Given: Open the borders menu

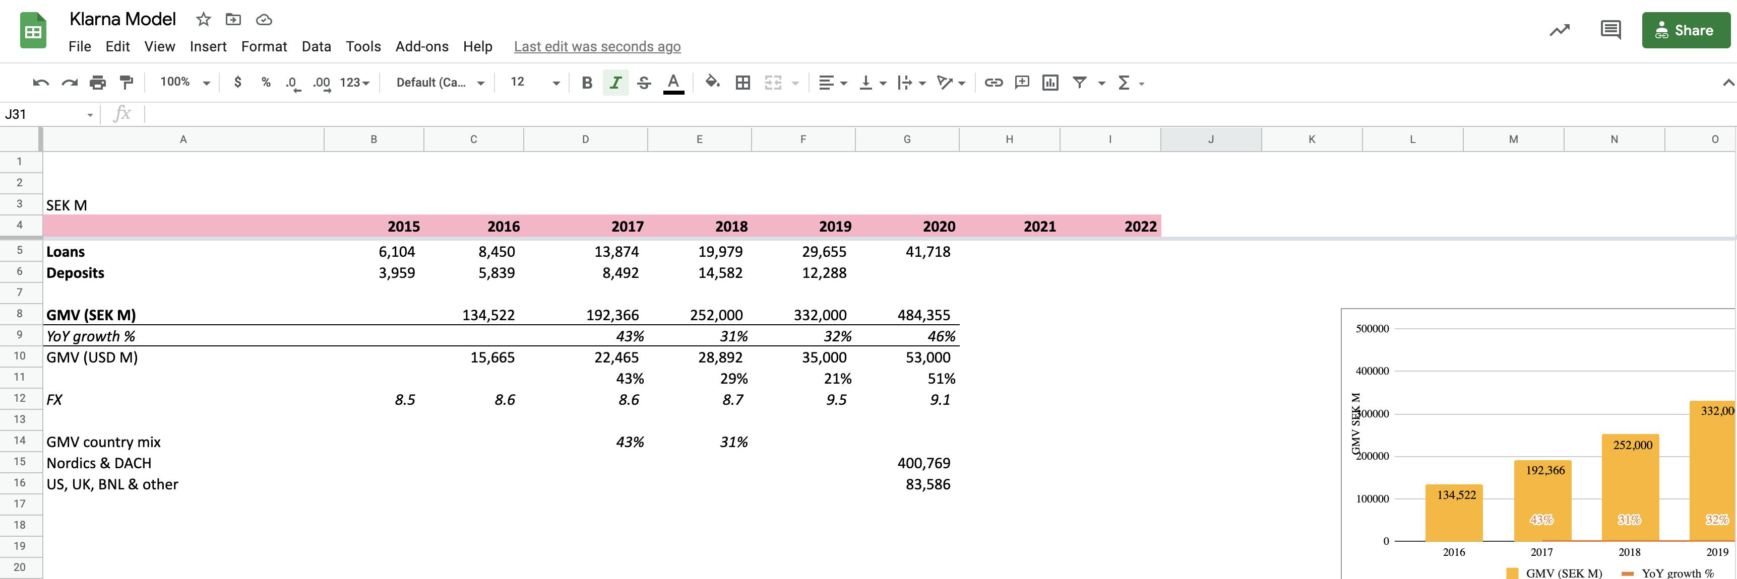Looking at the screenshot, I should [742, 83].
